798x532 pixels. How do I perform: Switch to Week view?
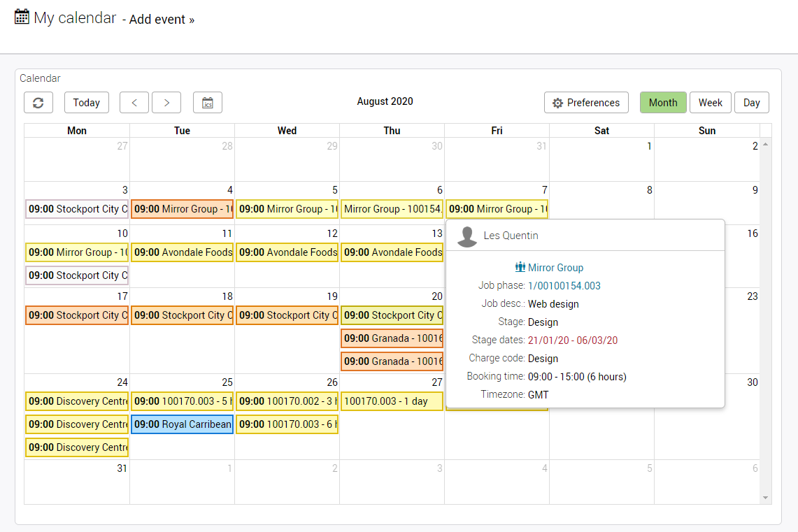[x=710, y=103]
